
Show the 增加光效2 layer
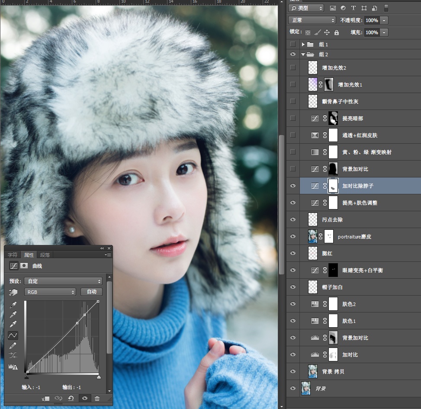click(292, 68)
